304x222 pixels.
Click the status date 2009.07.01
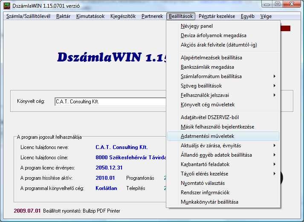[x=27, y=211]
